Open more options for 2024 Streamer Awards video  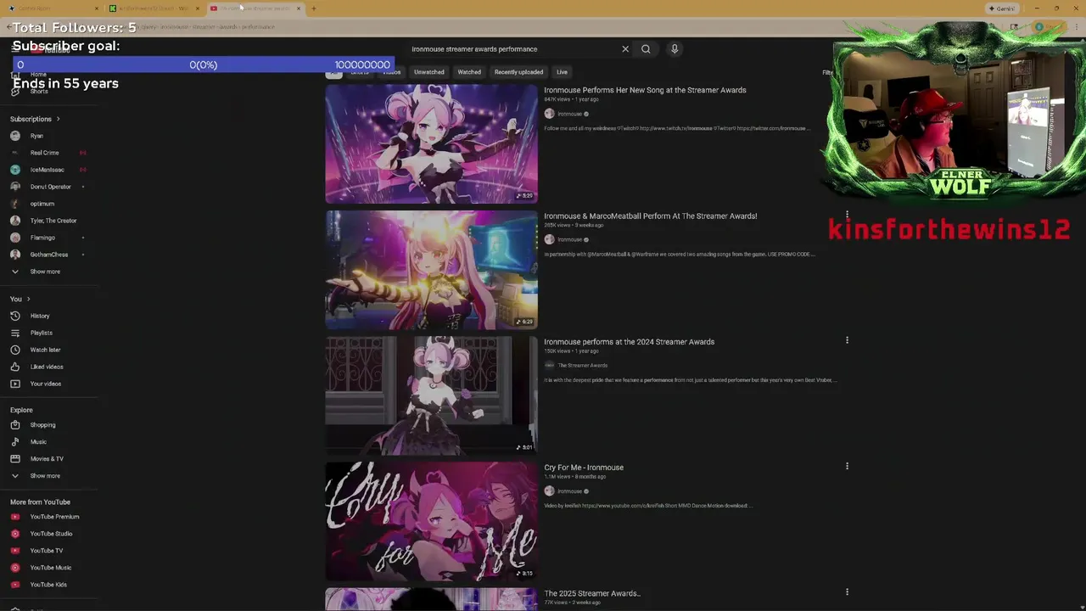[x=847, y=340]
